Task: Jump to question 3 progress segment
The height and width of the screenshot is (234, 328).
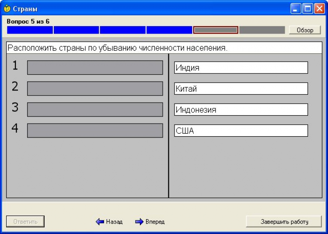Action: point(123,30)
